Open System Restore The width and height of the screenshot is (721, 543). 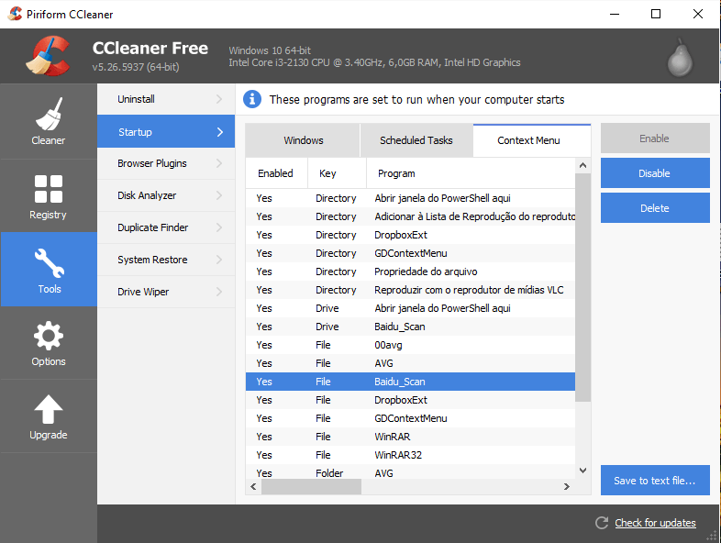(x=166, y=260)
